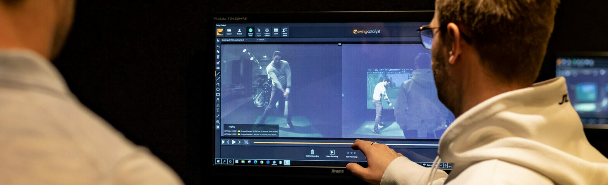The width and height of the screenshot is (608, 185).
Task: Select the arrow pointer tool
Action: [218, 41]
